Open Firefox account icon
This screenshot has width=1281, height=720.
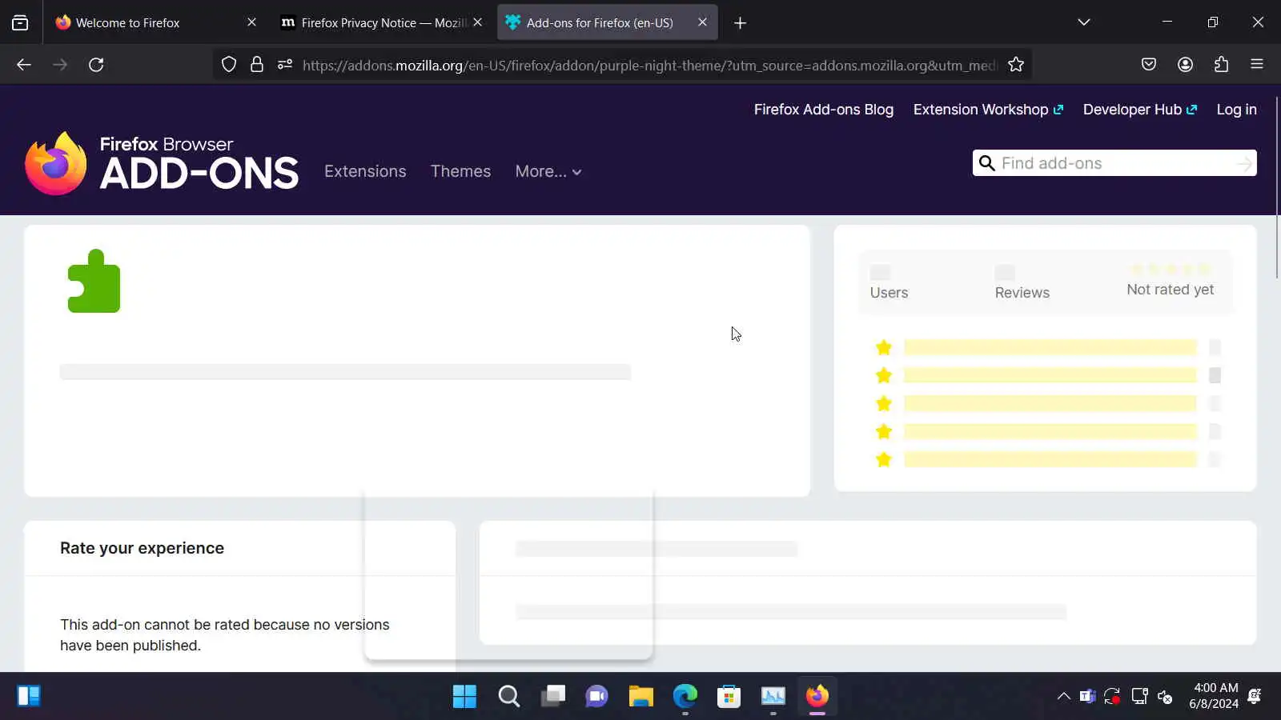click(x=1186, y=65)
